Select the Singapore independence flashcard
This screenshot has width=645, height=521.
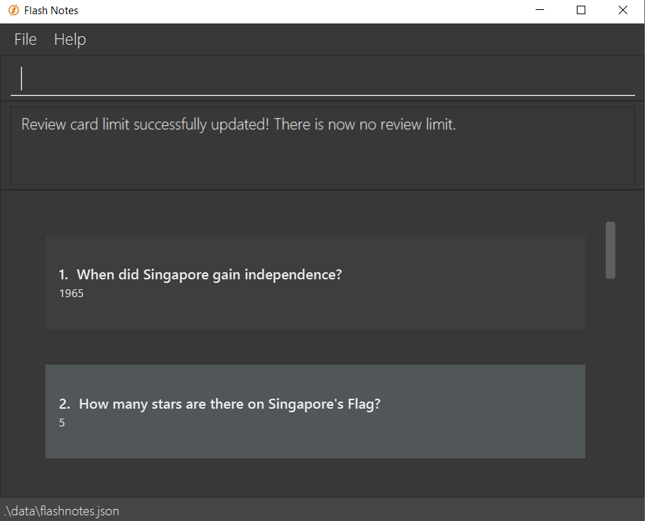click(x=315, y=282)
